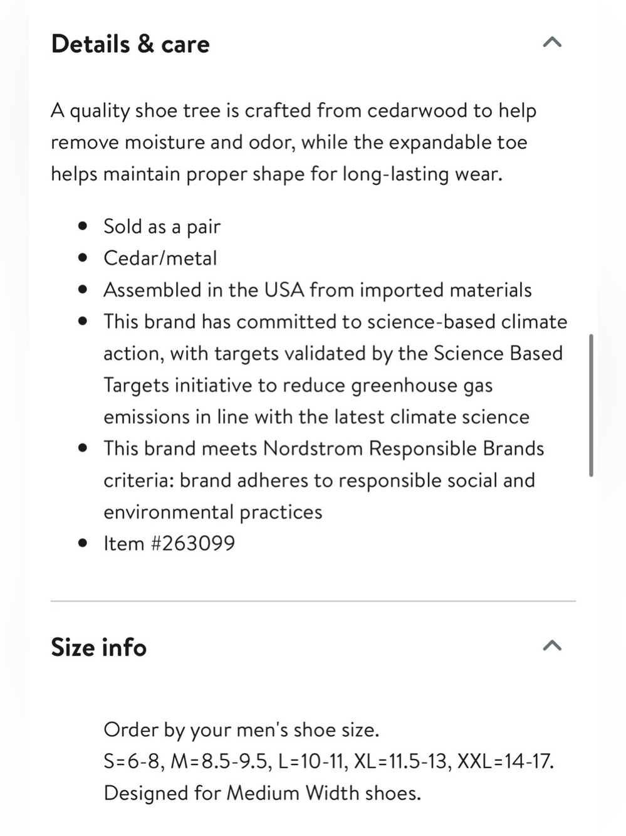Click the S=6-8, M=8.5-9.5 size chart line
This screenshot has width=626, height=836.
pos(329,761)
